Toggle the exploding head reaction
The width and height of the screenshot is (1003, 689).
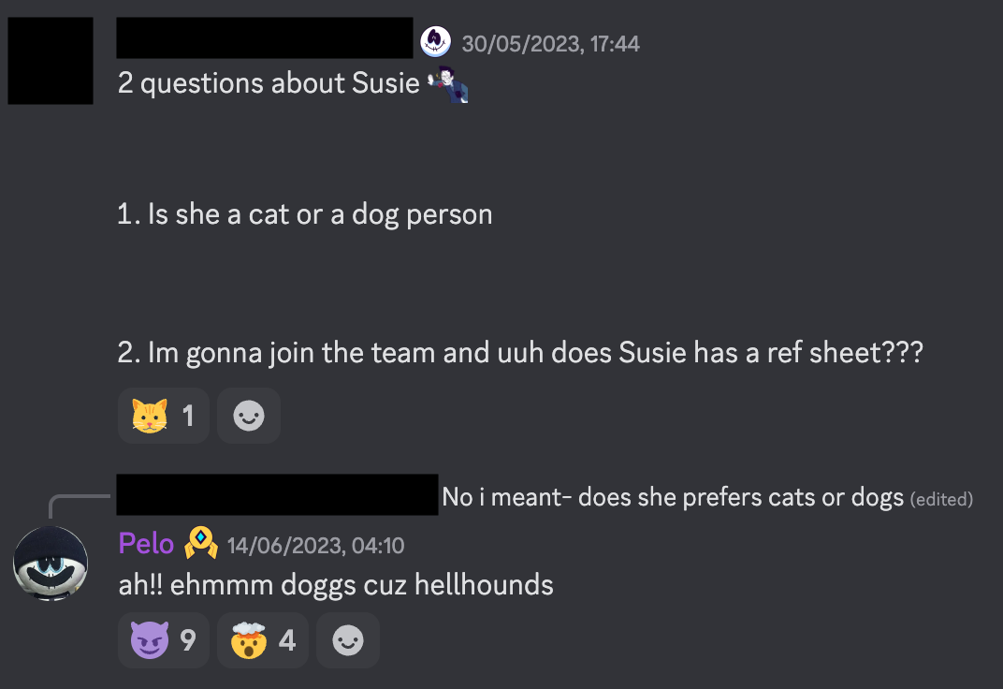[x=265, y=640]
